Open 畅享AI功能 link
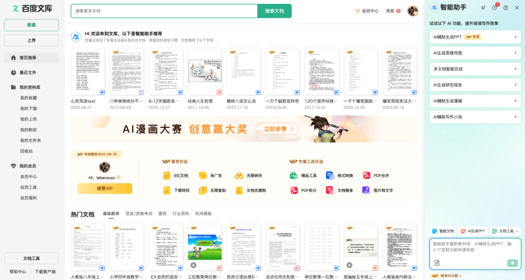The width and height of the screenshot is (525, 280). tap(446, 276)
